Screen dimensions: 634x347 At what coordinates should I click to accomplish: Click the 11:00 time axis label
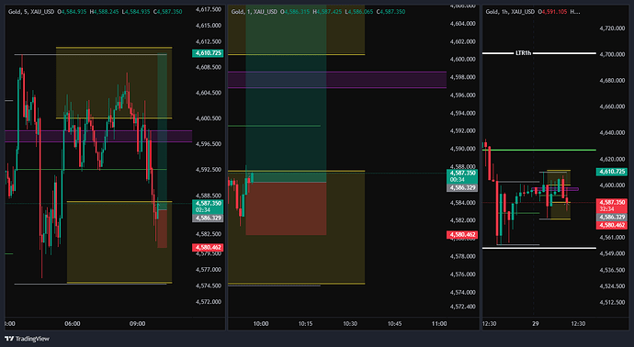439,323
